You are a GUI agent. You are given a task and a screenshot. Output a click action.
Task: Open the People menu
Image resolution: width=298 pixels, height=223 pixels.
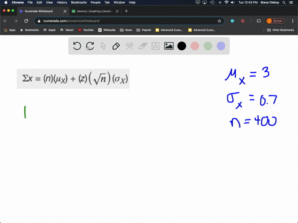point(96,2)
